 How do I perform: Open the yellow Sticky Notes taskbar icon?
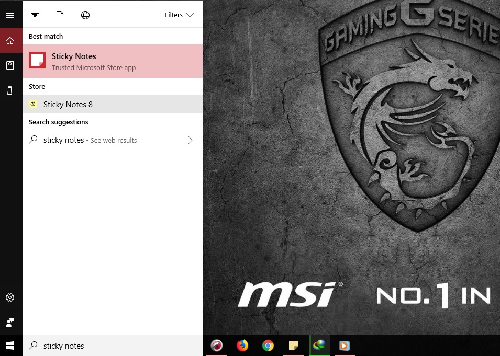tap(293, 346)
